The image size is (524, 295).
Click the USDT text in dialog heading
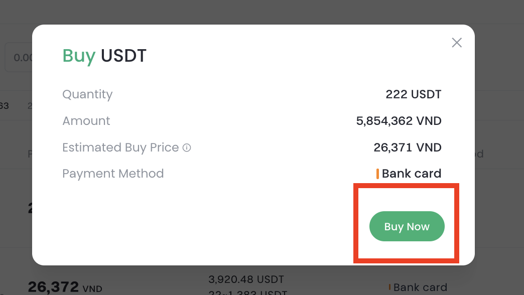123,56
